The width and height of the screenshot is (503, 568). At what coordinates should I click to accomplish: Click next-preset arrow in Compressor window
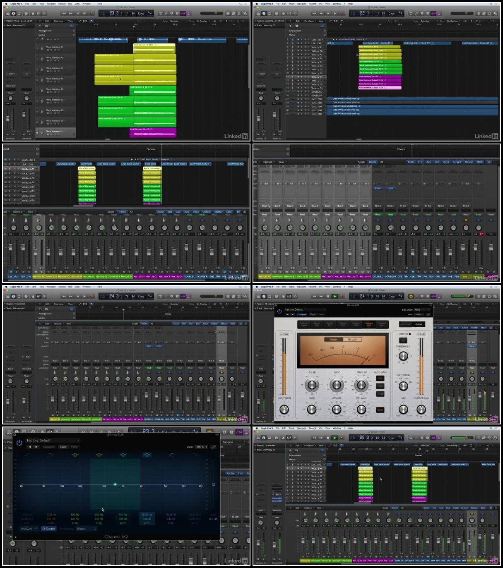click(x=293, y=314)
